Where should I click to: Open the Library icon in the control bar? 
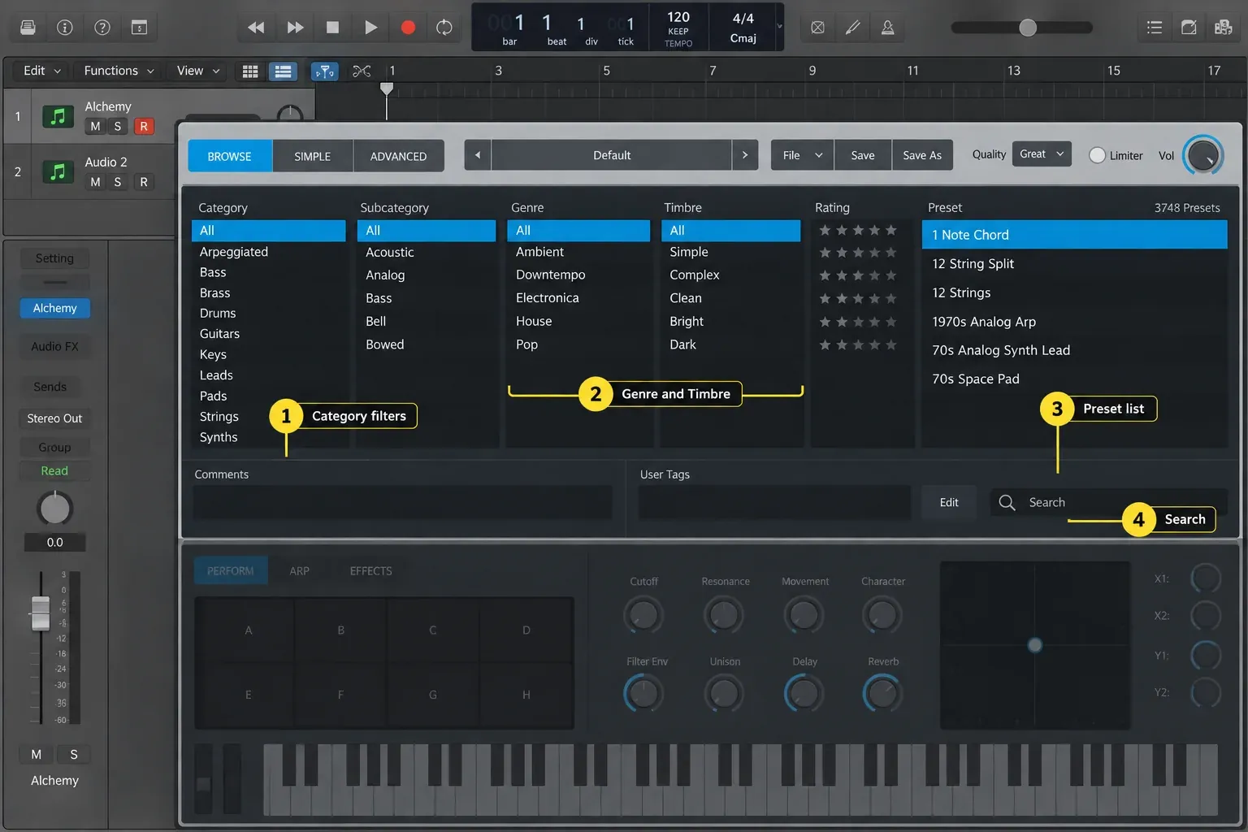[x=28, y=28]
